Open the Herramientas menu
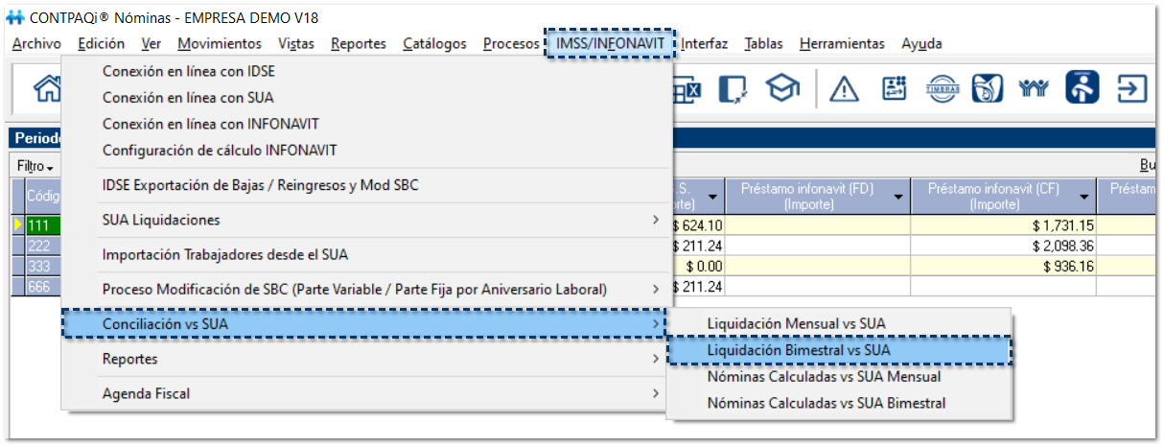Image resolution: width=1164 pixels, height=447 pixels. point(842,43)
